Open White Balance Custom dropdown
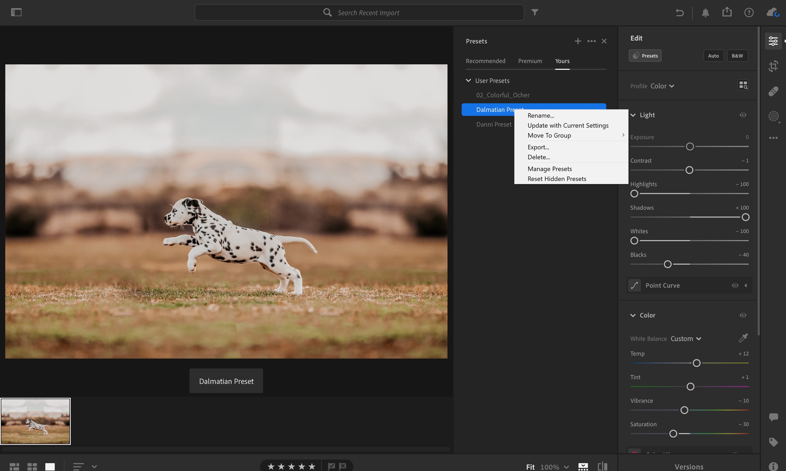This screenshot has height=471, width=786. pyautogui.click(x=686, y=339)
